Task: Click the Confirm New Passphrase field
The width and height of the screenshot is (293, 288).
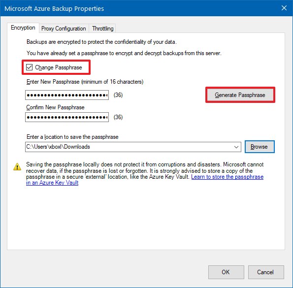Action: pos(67,117)
